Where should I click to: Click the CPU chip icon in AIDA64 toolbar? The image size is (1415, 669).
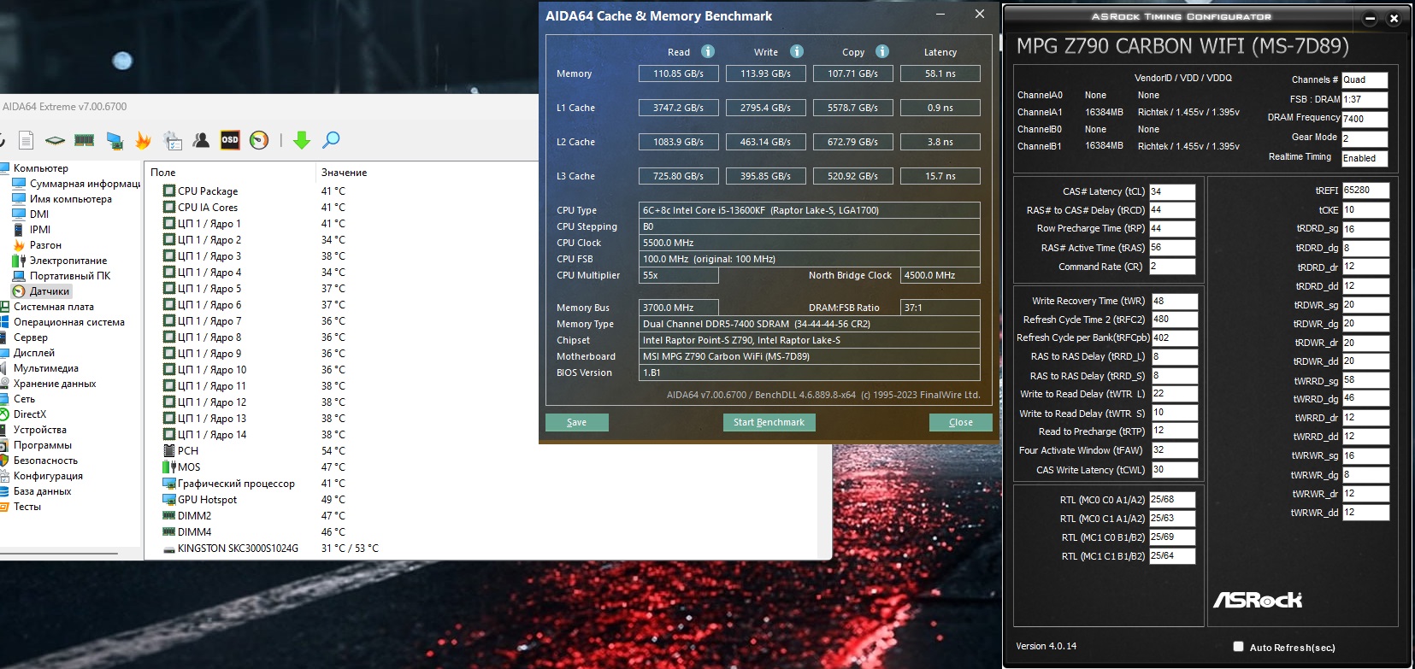click(55, 140)
